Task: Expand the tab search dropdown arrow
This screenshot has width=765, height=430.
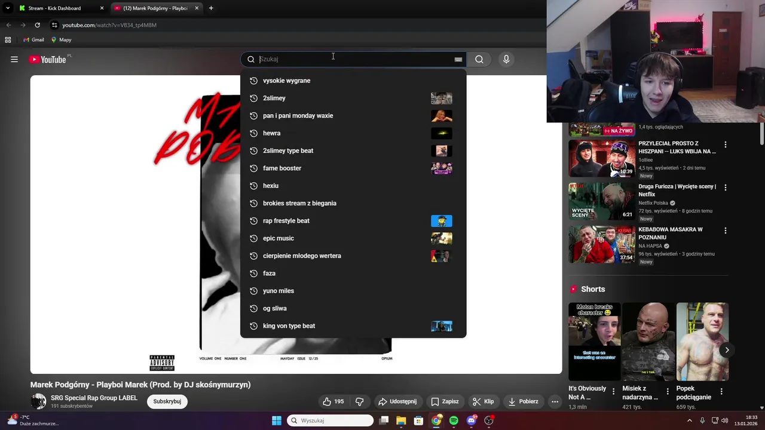Action: click(x=7, y=8)
